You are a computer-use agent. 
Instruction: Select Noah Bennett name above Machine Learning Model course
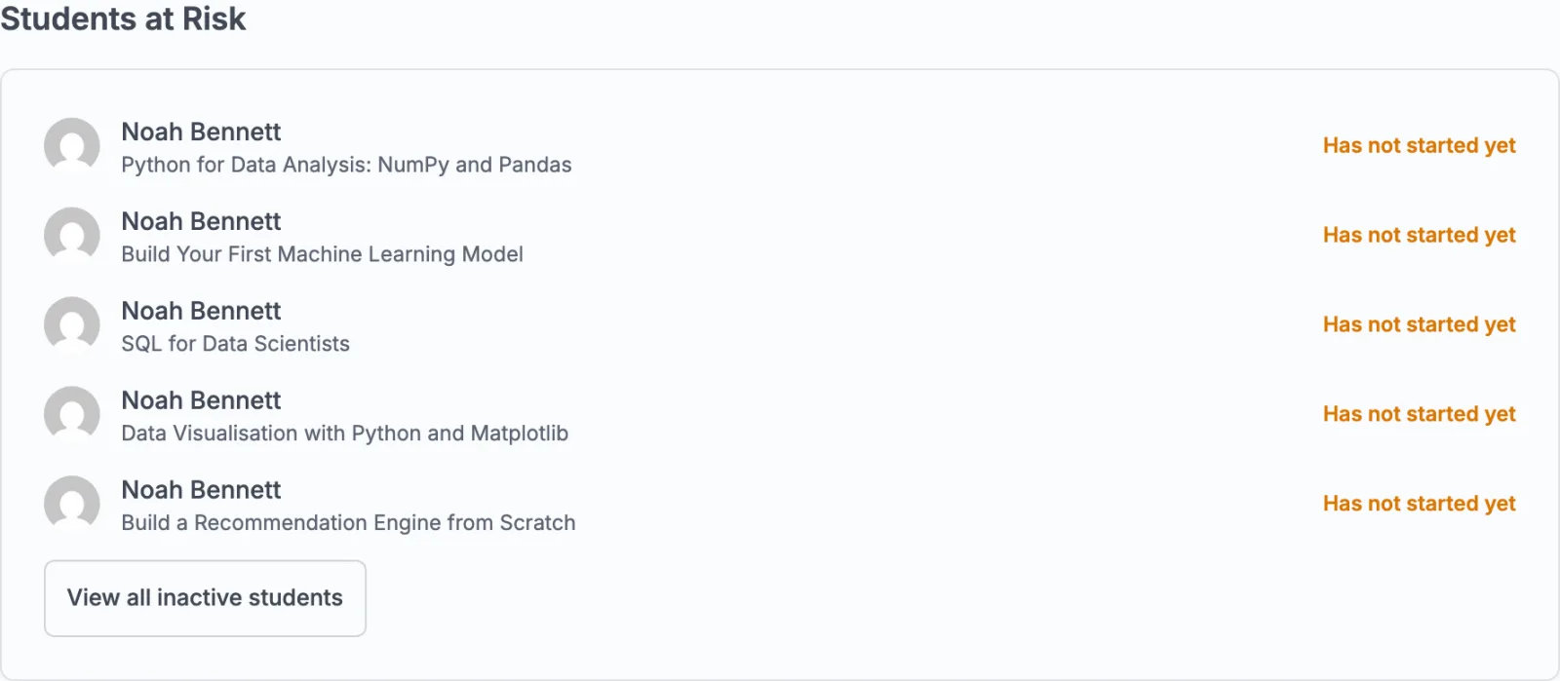[x=201, y=221]
